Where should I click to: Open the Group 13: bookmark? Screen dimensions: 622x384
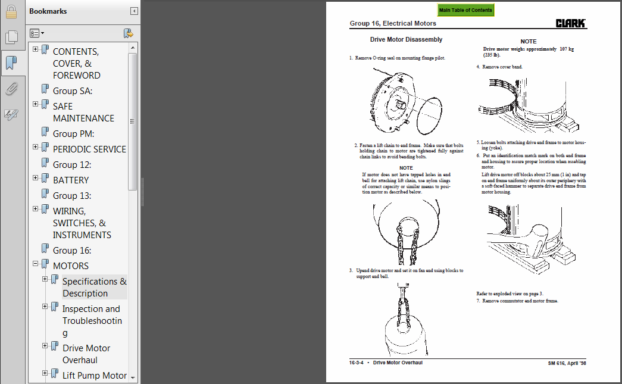coord(72,195)
